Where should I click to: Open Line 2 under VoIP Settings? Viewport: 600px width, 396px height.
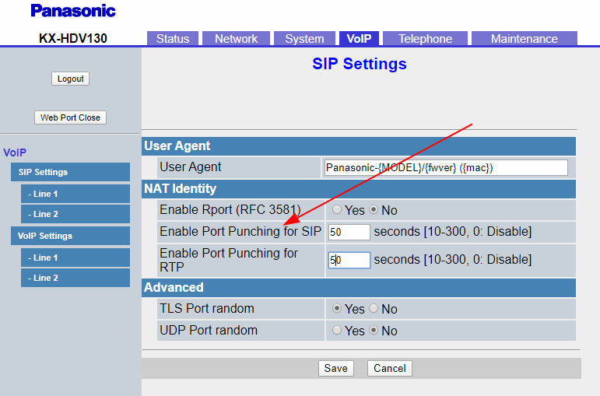44,278
